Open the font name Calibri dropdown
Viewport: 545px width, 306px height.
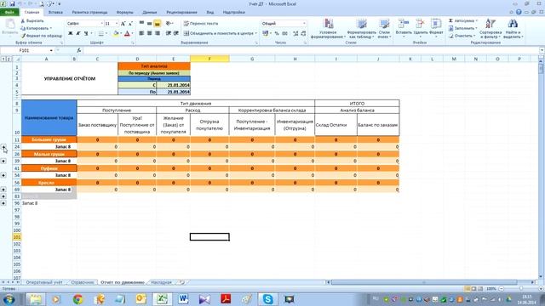(x=102, y=24)
